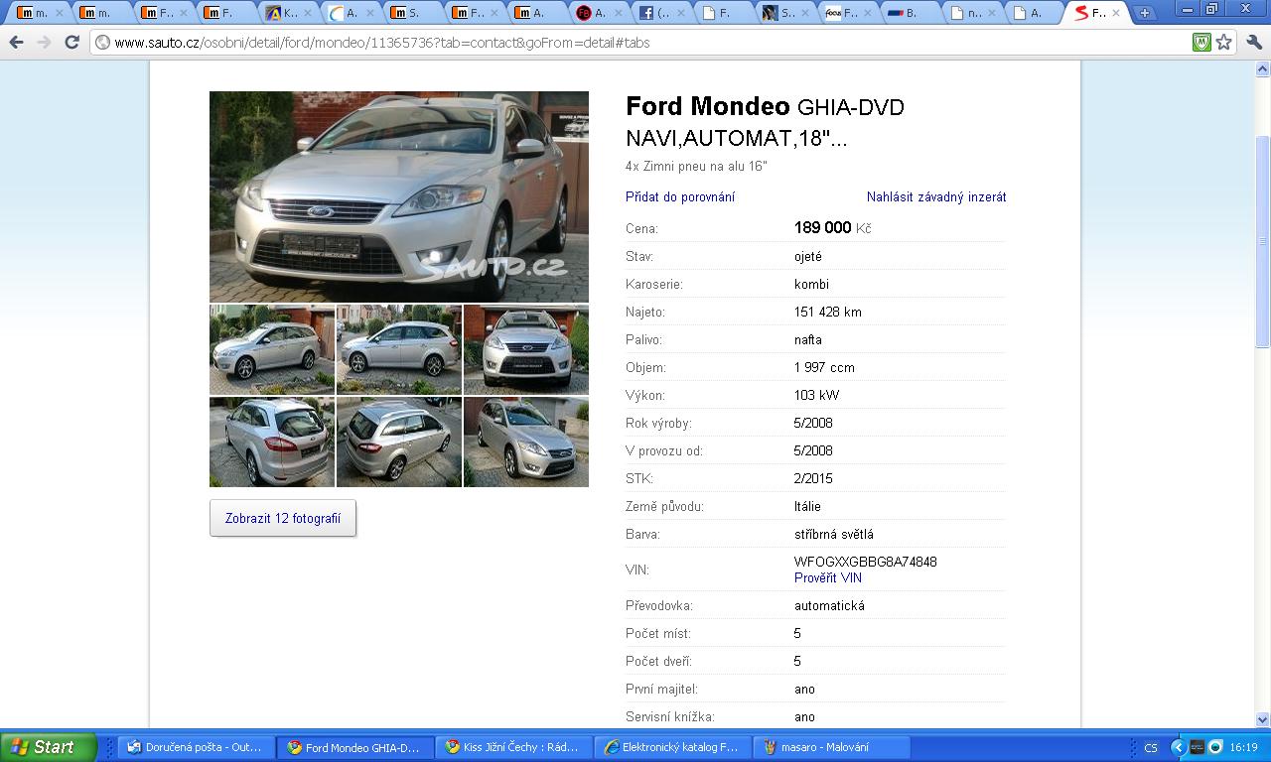Open the red taillights rear-view thumbnail

272,442
